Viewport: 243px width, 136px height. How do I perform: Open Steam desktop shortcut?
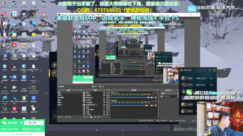tap(14, 4)
